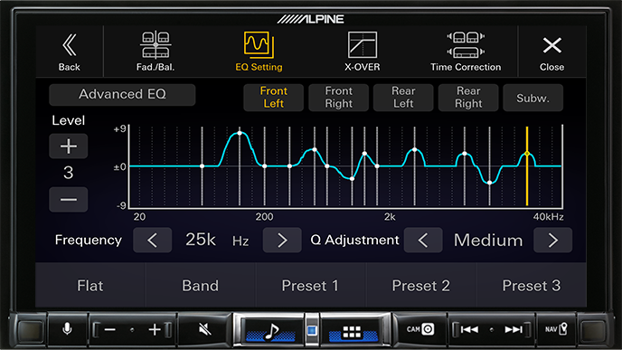Decrease frequency with the left arrow
The image size is (622, 350).
tap(152, 240)
